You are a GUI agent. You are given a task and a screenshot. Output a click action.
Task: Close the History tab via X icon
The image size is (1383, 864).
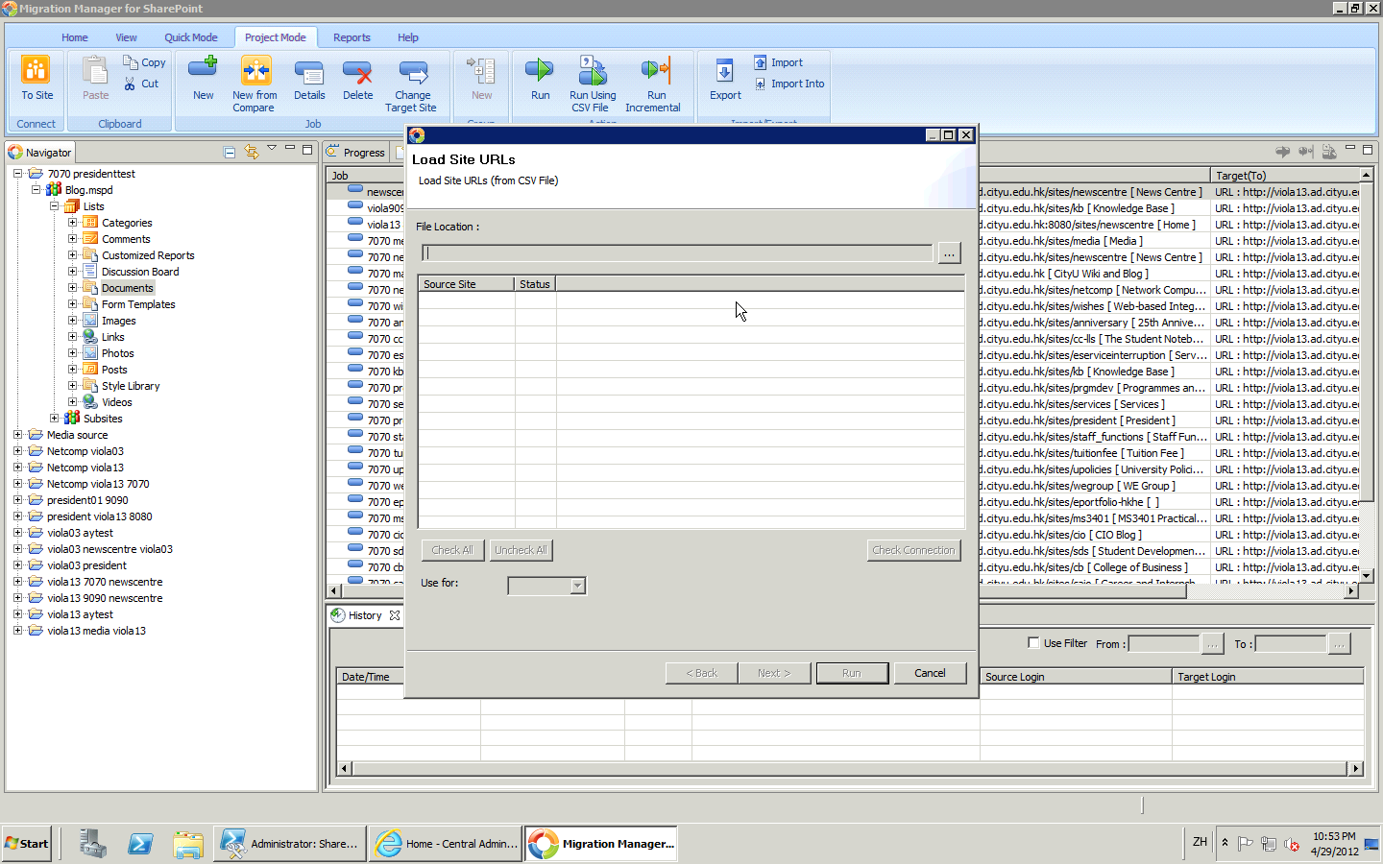tap(395, 615)
